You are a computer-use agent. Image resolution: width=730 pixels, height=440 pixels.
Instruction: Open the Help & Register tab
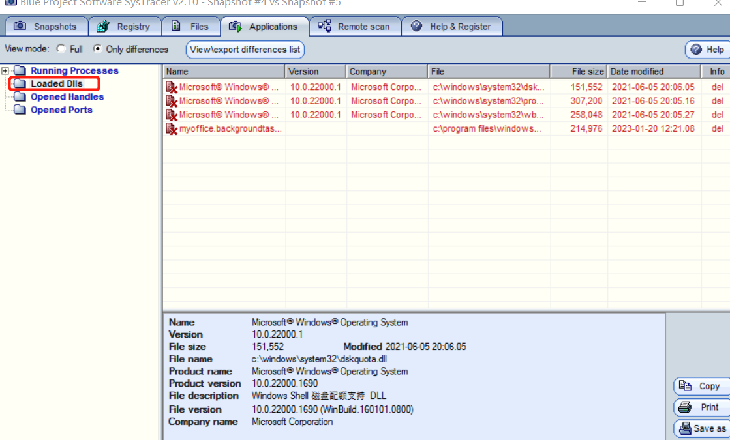pos(452,27)
